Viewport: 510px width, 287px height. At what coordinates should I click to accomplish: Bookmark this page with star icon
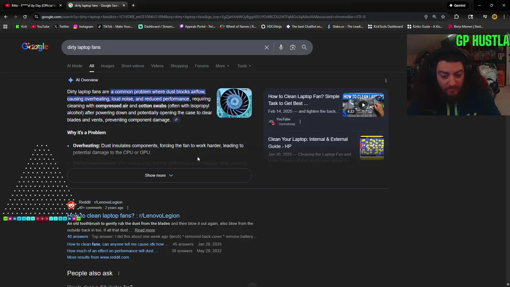(443, 17)
